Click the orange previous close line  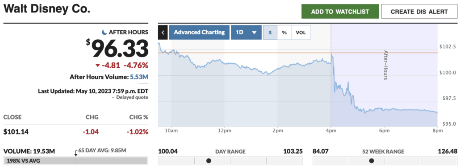pyautogui.click(x=298, y=53)
